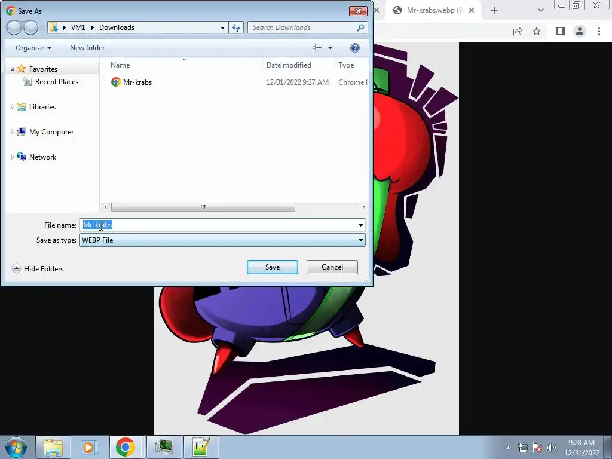Viewport: 612px width, 459px height.
Task: Open Notepad++ from the taskbar
Action: point(201,447)
